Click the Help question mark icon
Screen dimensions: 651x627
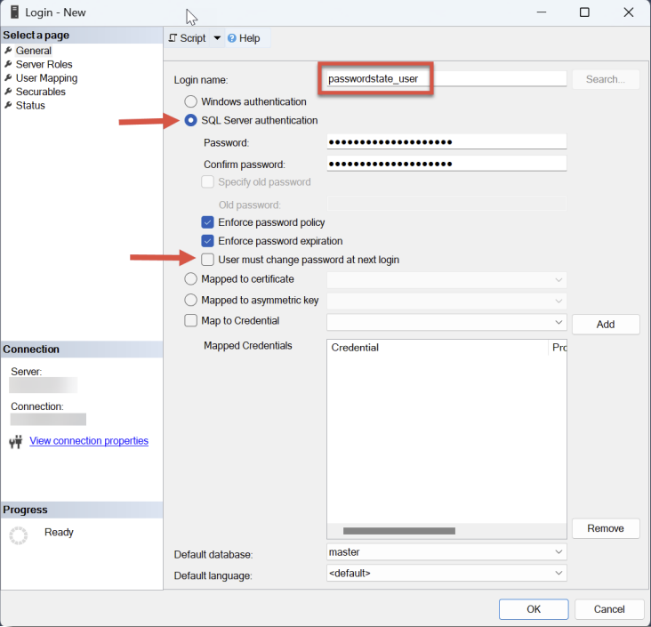231,38
